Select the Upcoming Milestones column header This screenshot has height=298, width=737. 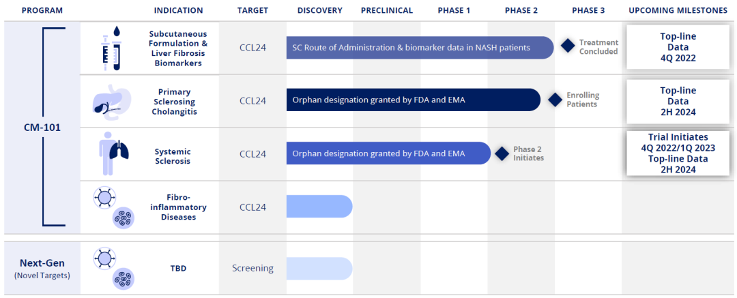coord(678,10)
